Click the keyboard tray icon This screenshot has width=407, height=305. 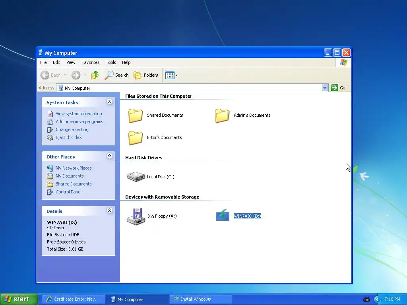[x=366, y=299]
